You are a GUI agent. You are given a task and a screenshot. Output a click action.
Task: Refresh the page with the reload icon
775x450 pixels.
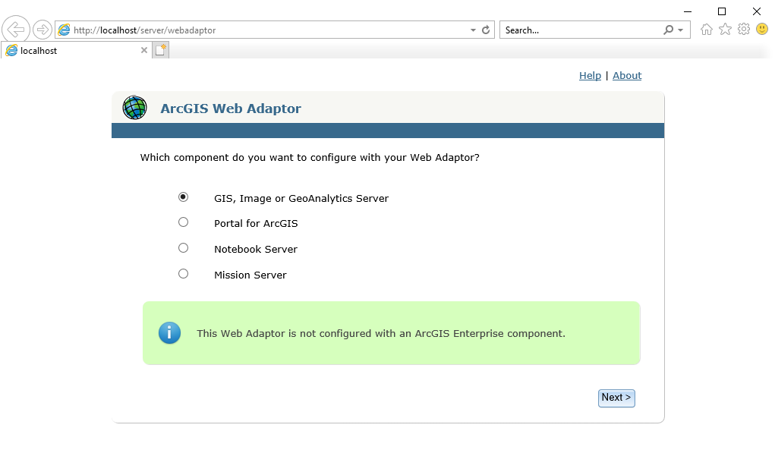pyautogui.click(x=486, y=30)
